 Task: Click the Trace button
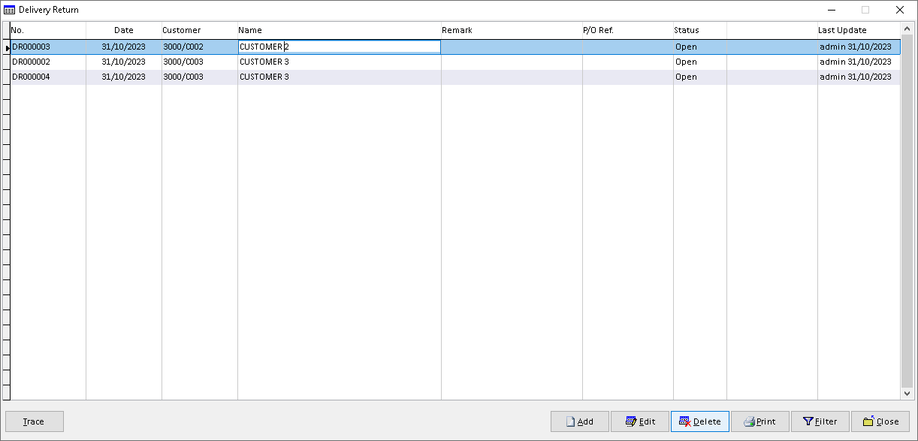coord(35,421)
